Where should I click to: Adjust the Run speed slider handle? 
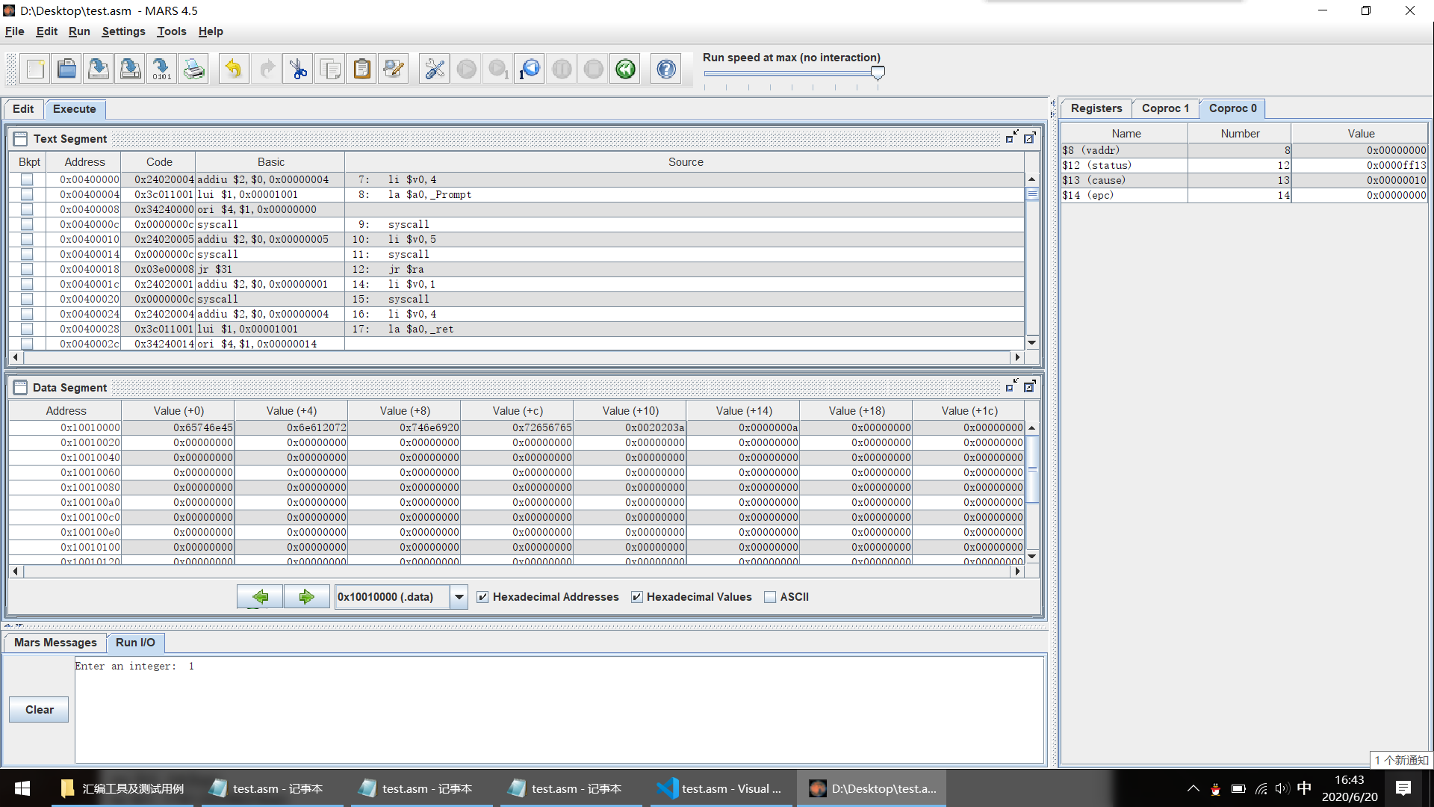(x=878, y=72)
